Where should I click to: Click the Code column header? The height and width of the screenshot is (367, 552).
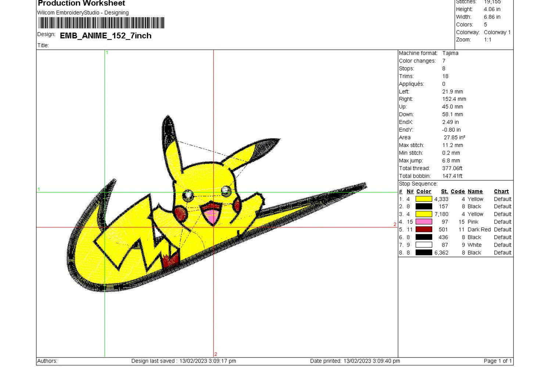click(x=458, y=191)
